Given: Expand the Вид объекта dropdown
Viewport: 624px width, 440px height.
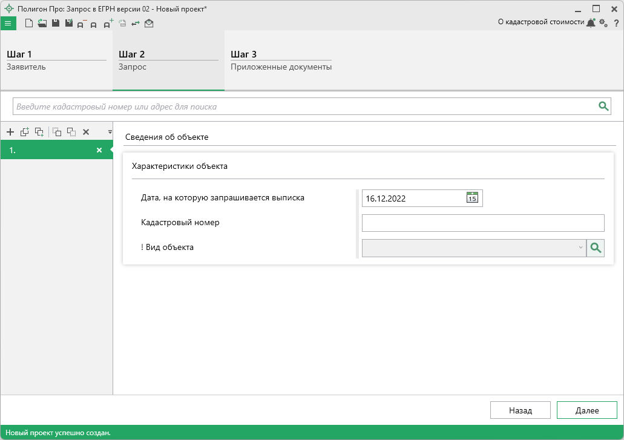Looking at the screenshot, I should [580, 248].
